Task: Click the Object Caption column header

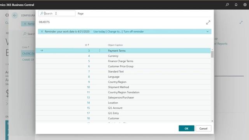Action: point(115,45)
